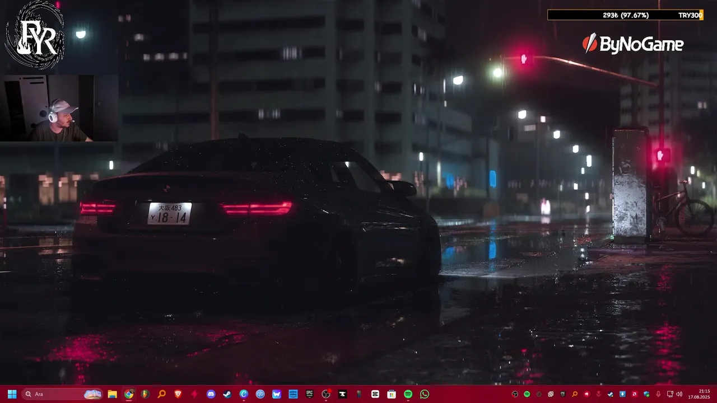Launch Prime Video from the taskbar
The height and width of the screenshot is (403, 717).
[x=293, y=394]
